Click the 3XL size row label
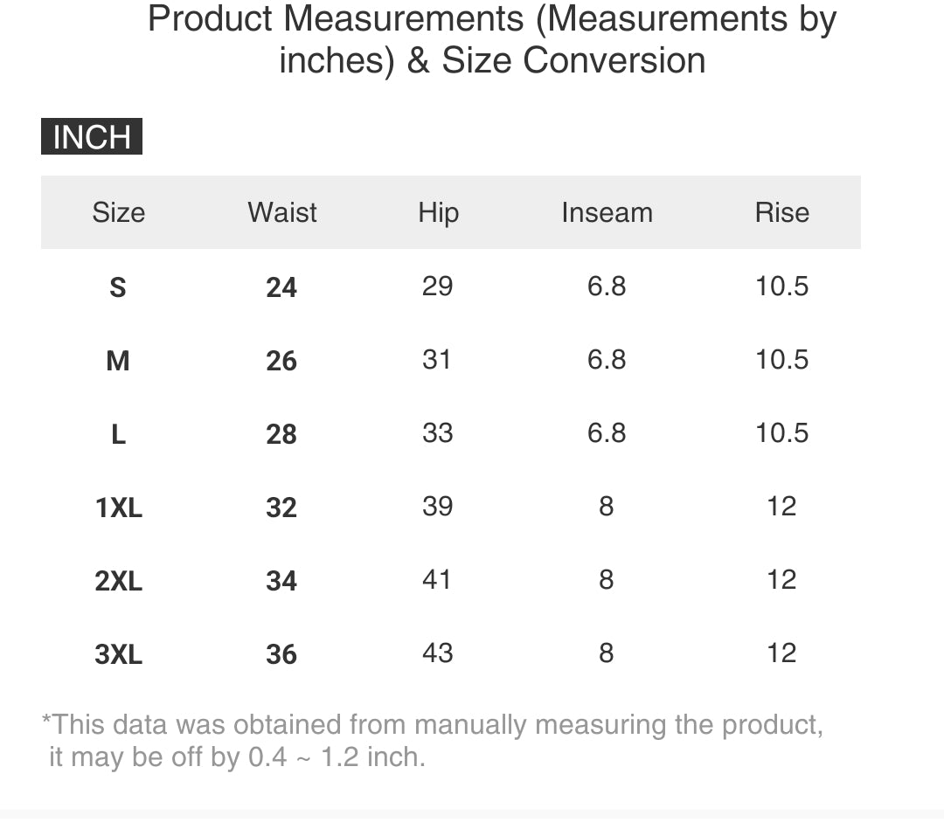944x822 pixels. pos(118,654)
